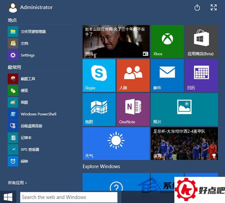Open the 日历 calendar tile
This screenshot has width=225, height=203.
(201, 76)
